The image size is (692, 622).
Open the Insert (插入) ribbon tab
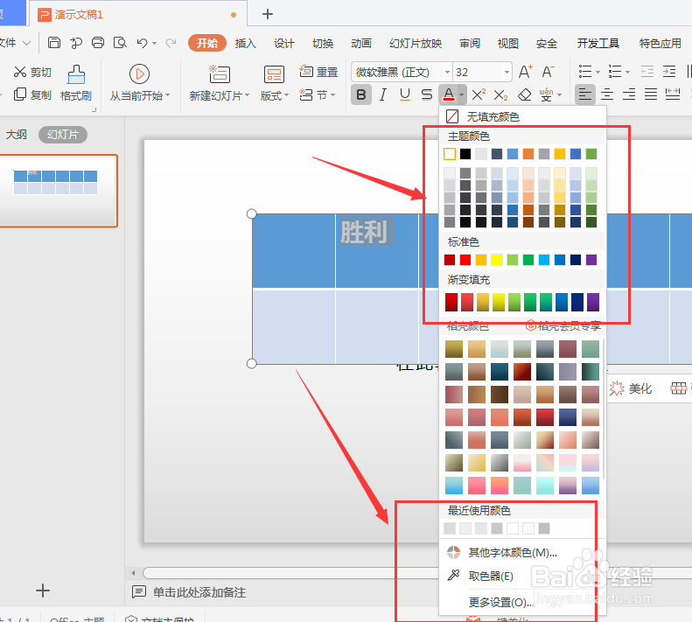point(245,43)
